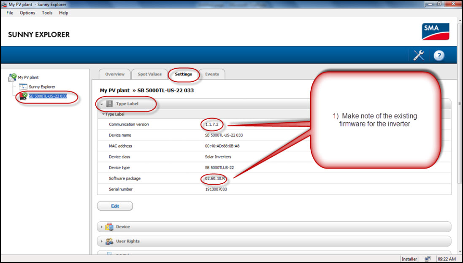Switch to the Events tab

click(212, 74)
